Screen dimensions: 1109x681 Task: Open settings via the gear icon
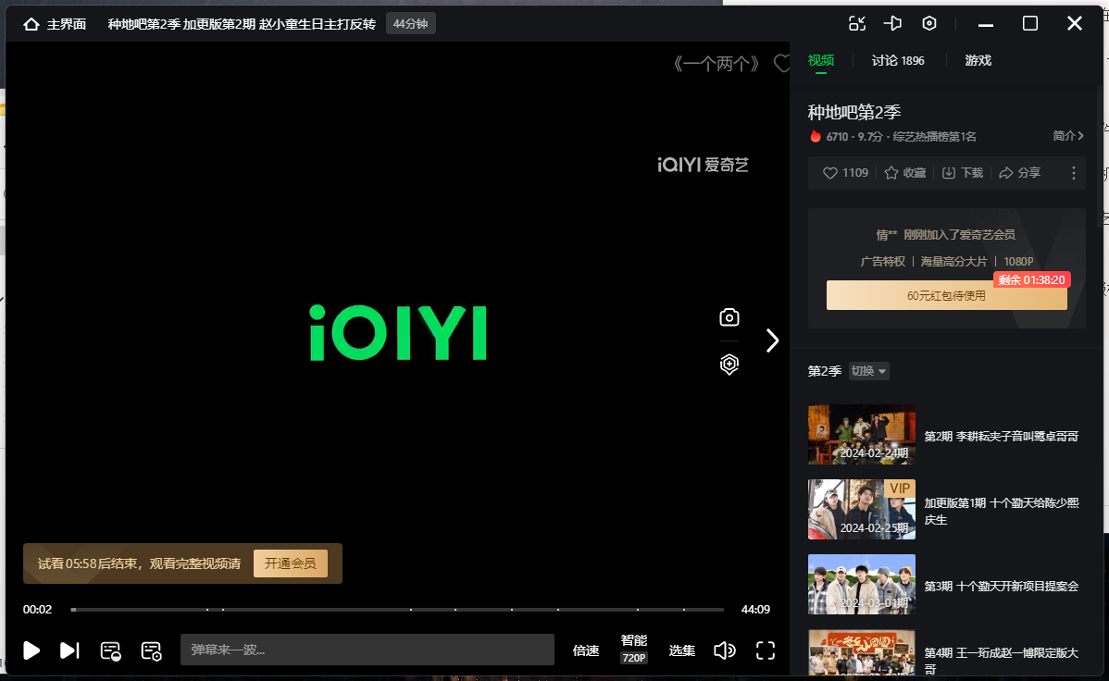click(928, 23)
